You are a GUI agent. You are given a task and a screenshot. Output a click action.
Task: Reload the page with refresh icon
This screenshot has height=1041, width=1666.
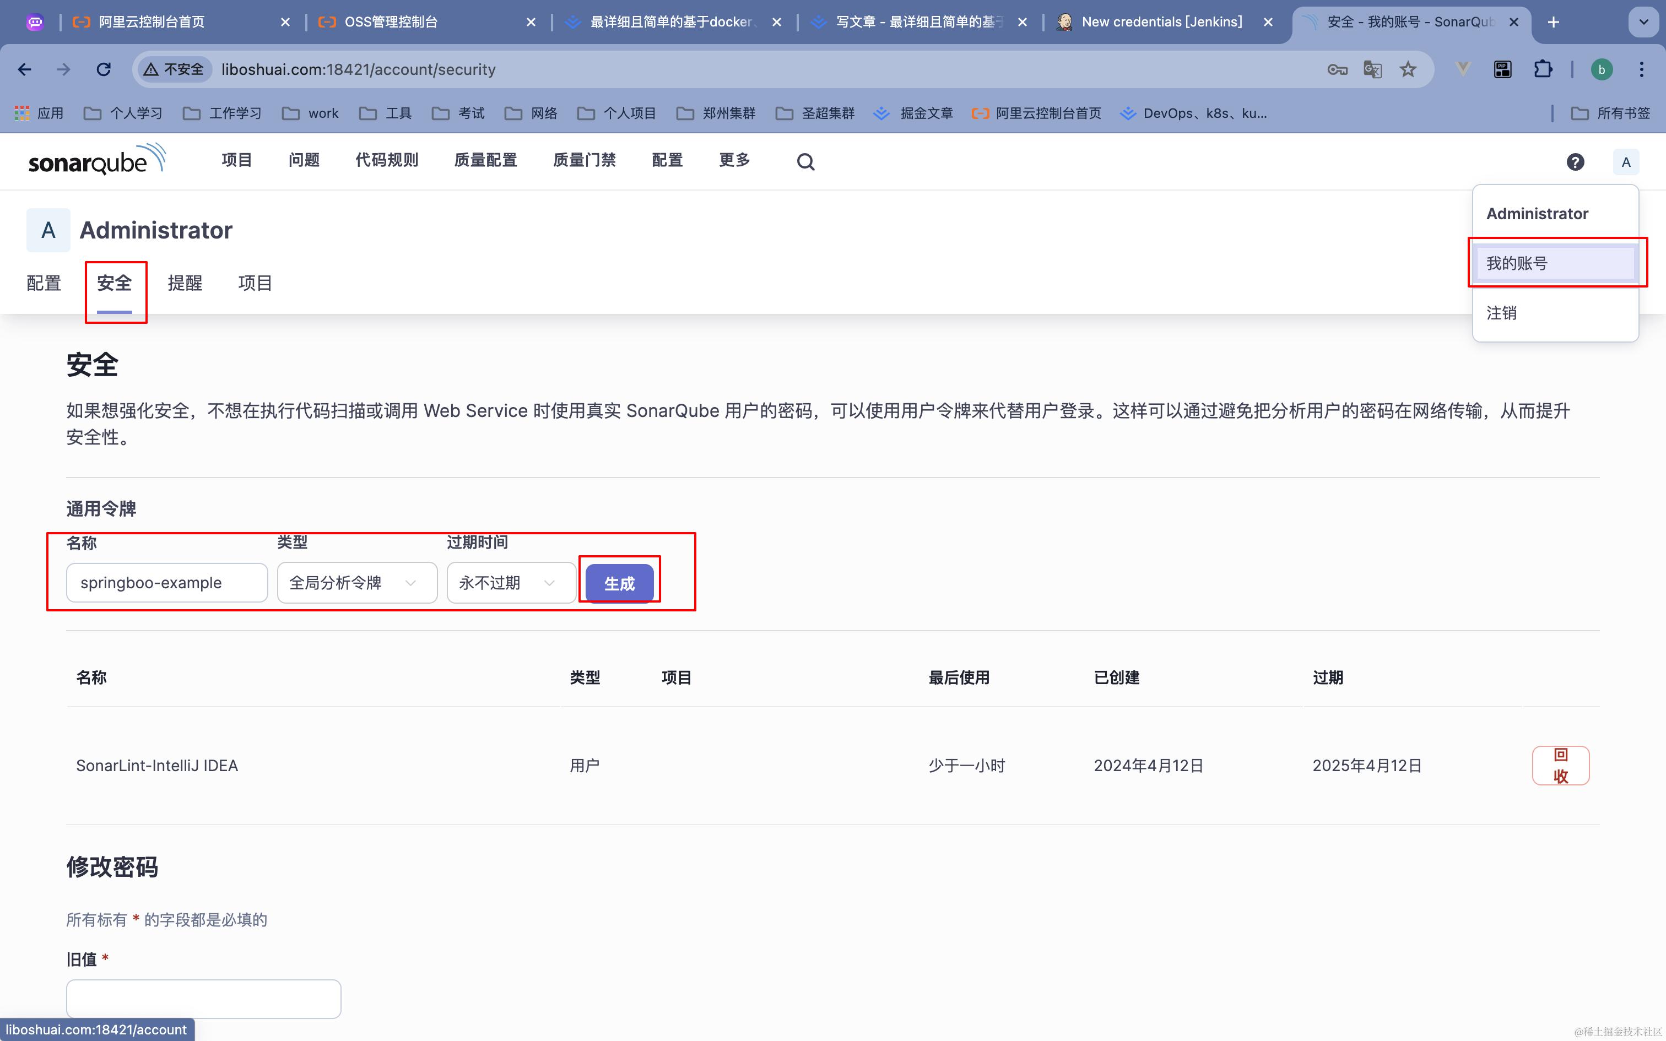coord(103,69)
